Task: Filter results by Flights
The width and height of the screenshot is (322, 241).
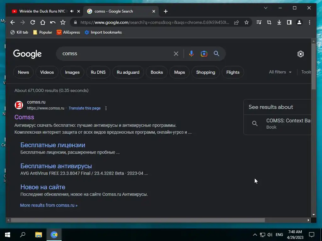Action: pyautogui.click(x=233, y=72)
